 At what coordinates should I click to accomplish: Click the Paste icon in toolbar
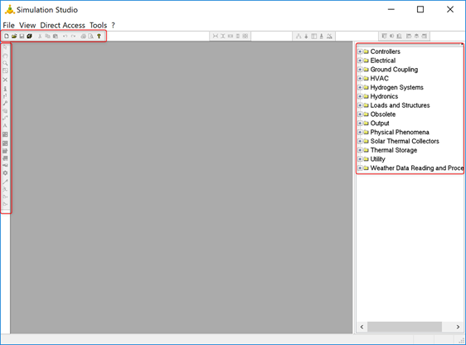pos(56,36)
